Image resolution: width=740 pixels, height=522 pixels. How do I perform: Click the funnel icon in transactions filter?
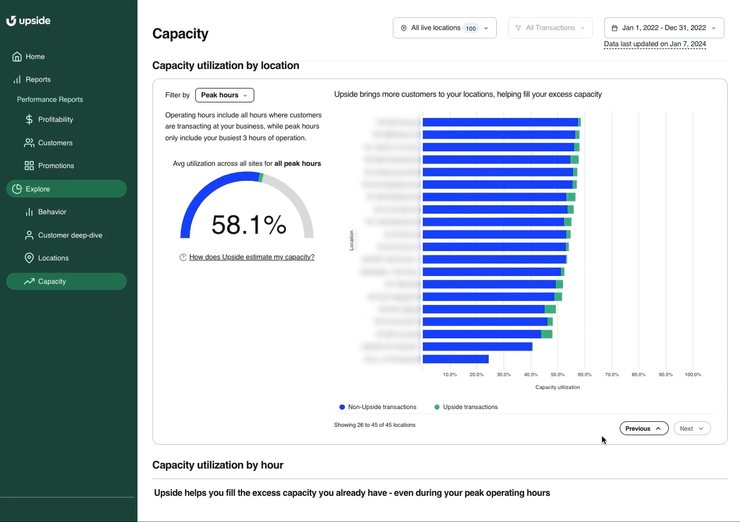[519, 28]
